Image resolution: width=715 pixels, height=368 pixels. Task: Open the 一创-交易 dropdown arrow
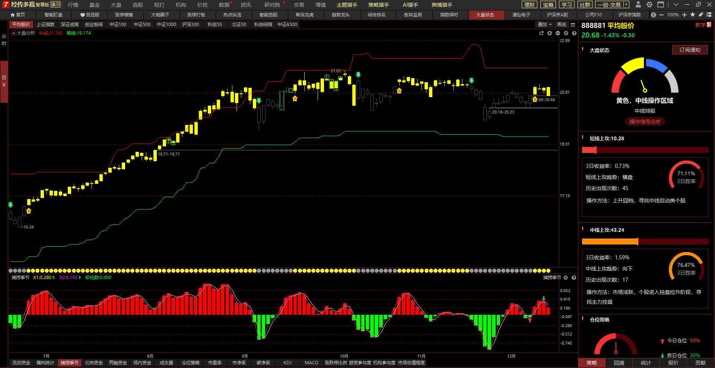pyautogui.click(x=626, y=5)
